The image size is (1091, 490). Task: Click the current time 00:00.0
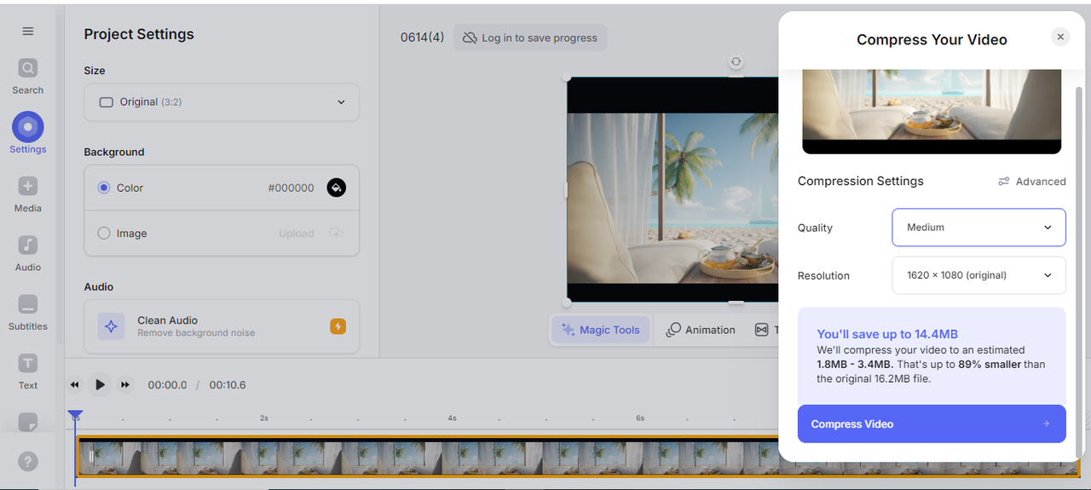point(167,385)
